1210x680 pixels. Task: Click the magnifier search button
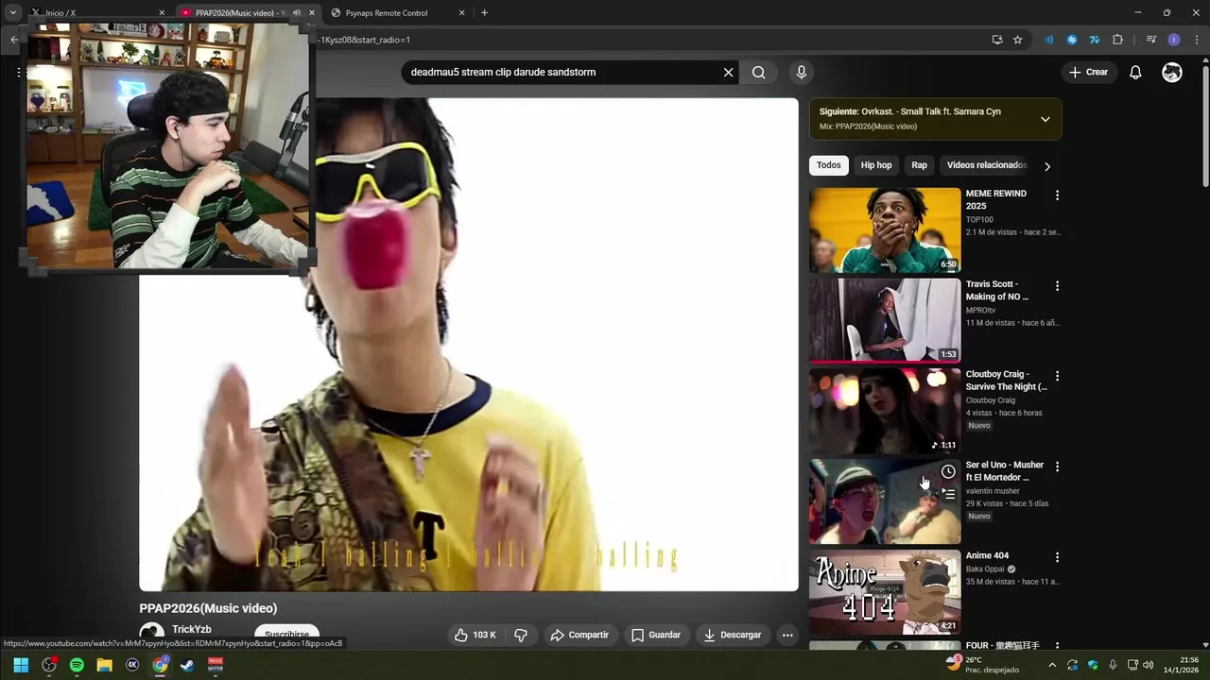pos(758,72)
